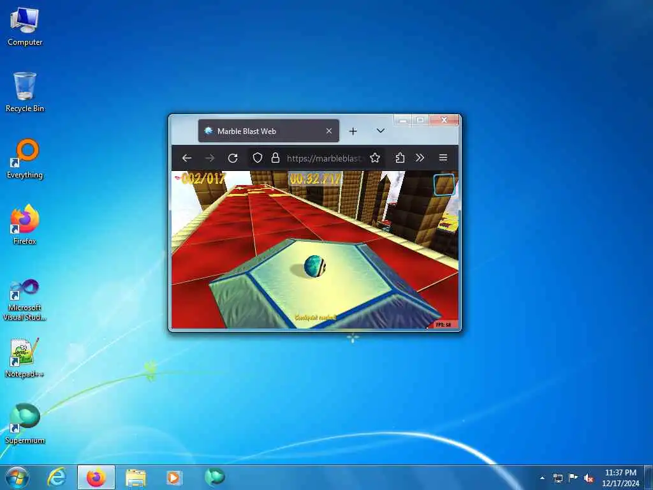Viewport: 653px width, 490px height.
Task: Select the Supermium desktop shortcut
Action: coord(25,424)
